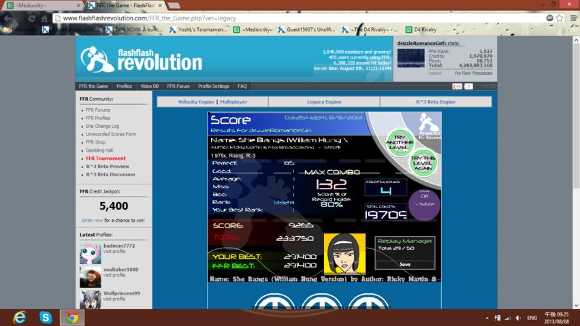Viewport: 580px width, 326px height.
Task: Open YoshL's Tournament bookmark
Action: tap(198, 29)
